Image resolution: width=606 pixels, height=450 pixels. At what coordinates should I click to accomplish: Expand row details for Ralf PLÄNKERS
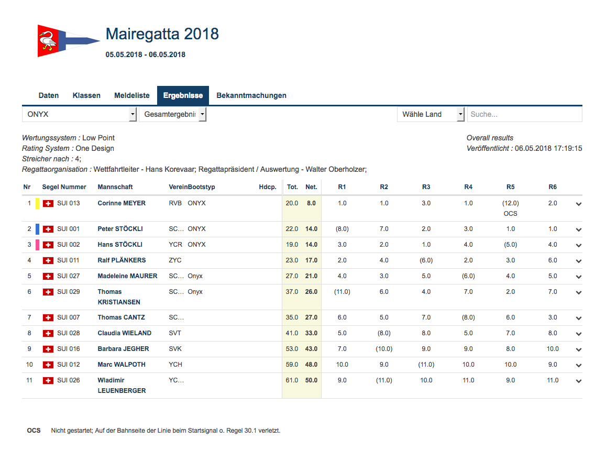coord(579,261)
